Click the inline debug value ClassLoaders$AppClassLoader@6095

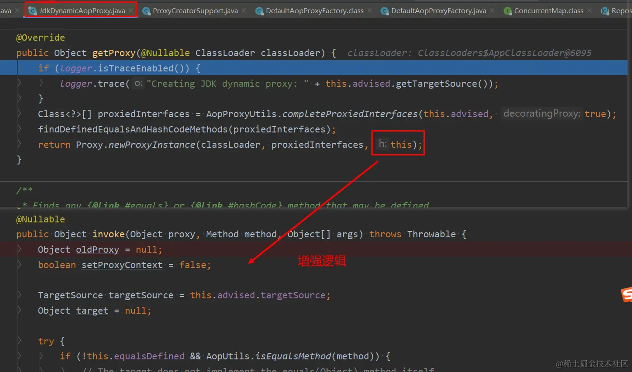(x=504, y=53)
